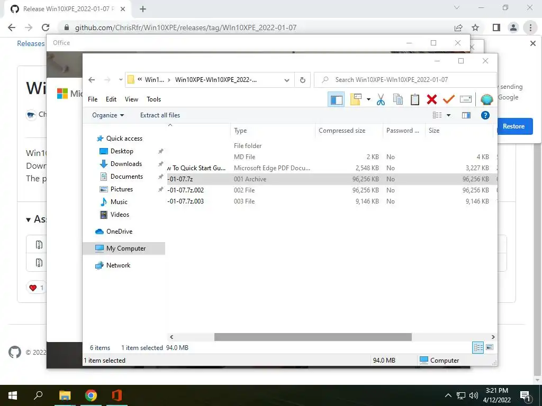Select Pictures in the navigation pane
Screen dimensions: 542x406
(122, 189)
